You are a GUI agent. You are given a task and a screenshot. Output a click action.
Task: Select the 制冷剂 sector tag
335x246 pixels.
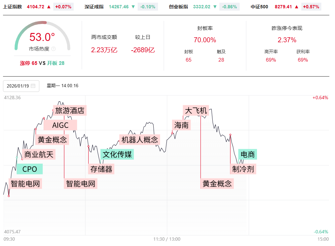tap(243, 169)
